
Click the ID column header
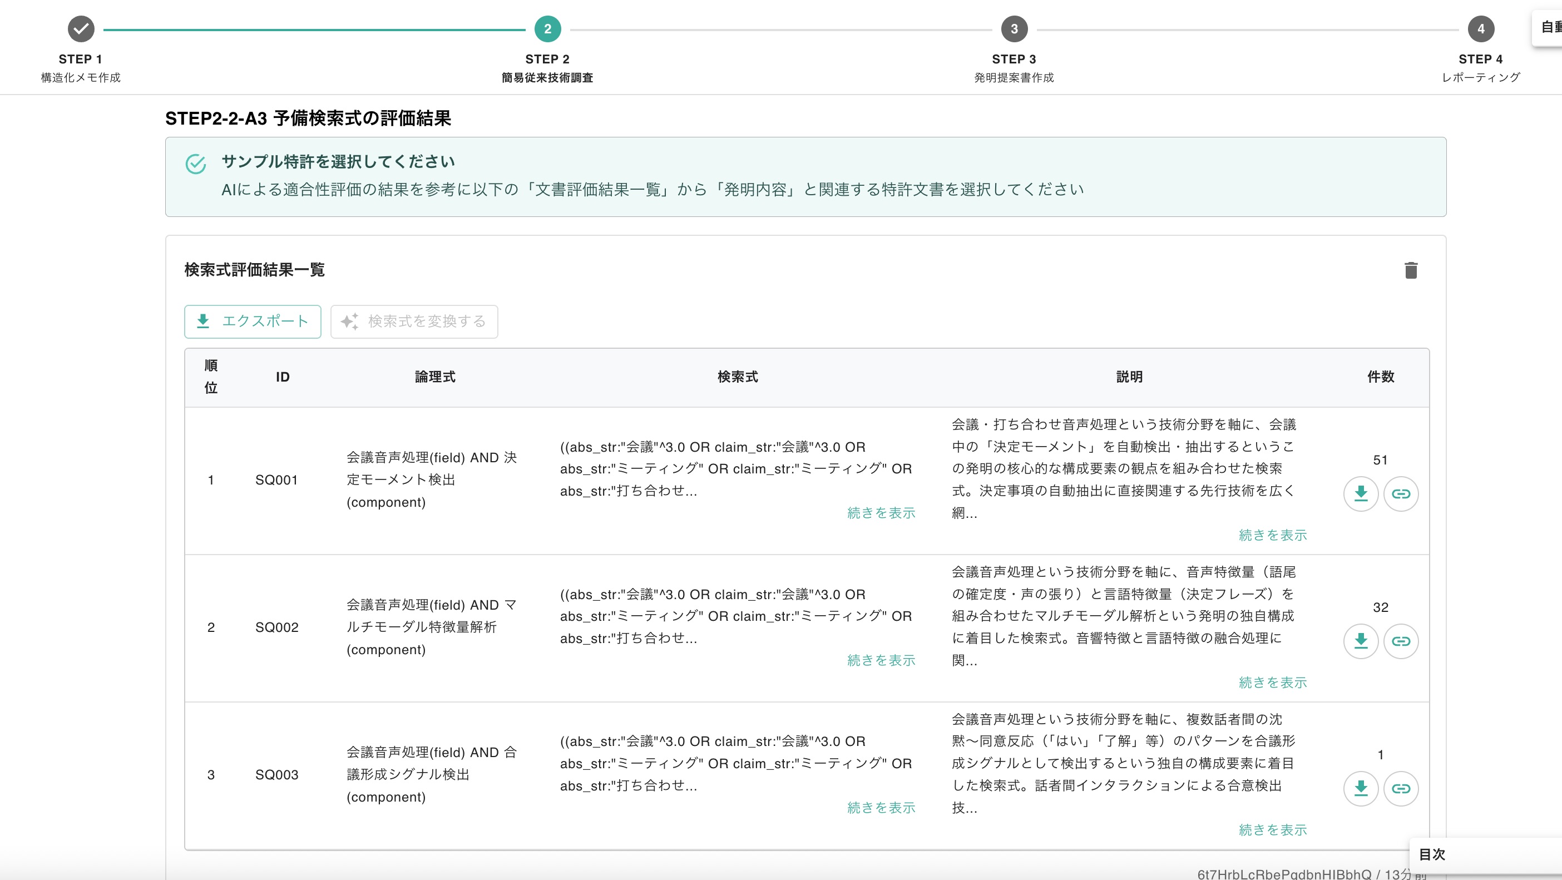283,377
